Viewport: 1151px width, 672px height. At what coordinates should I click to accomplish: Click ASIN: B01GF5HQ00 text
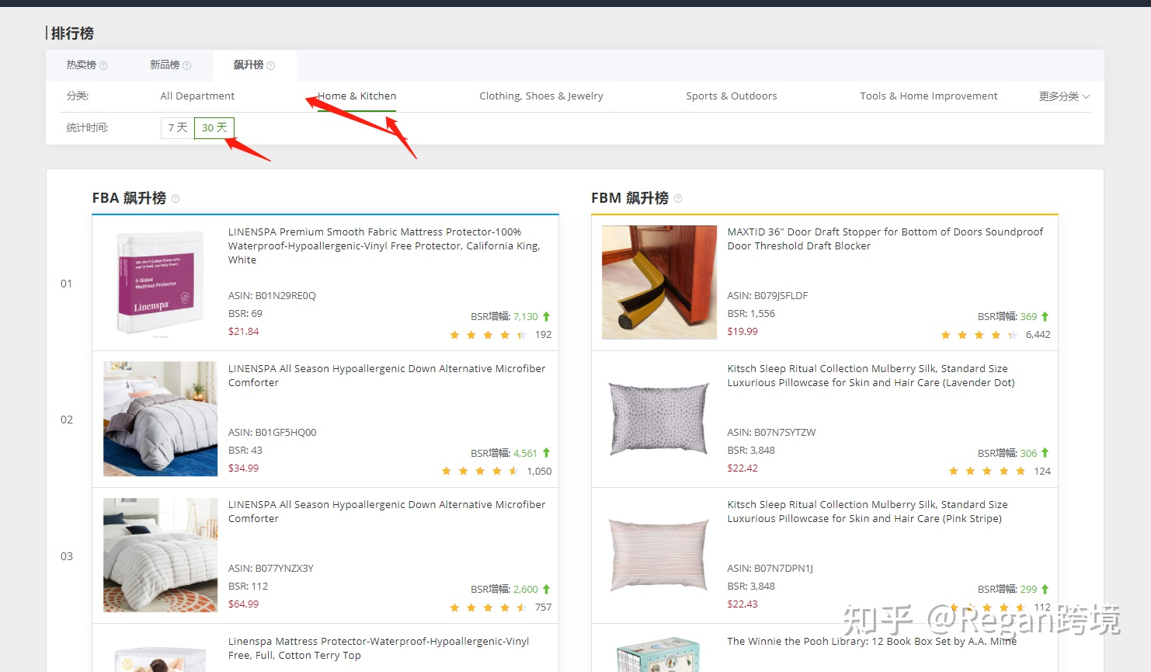(x=272, y=433)
